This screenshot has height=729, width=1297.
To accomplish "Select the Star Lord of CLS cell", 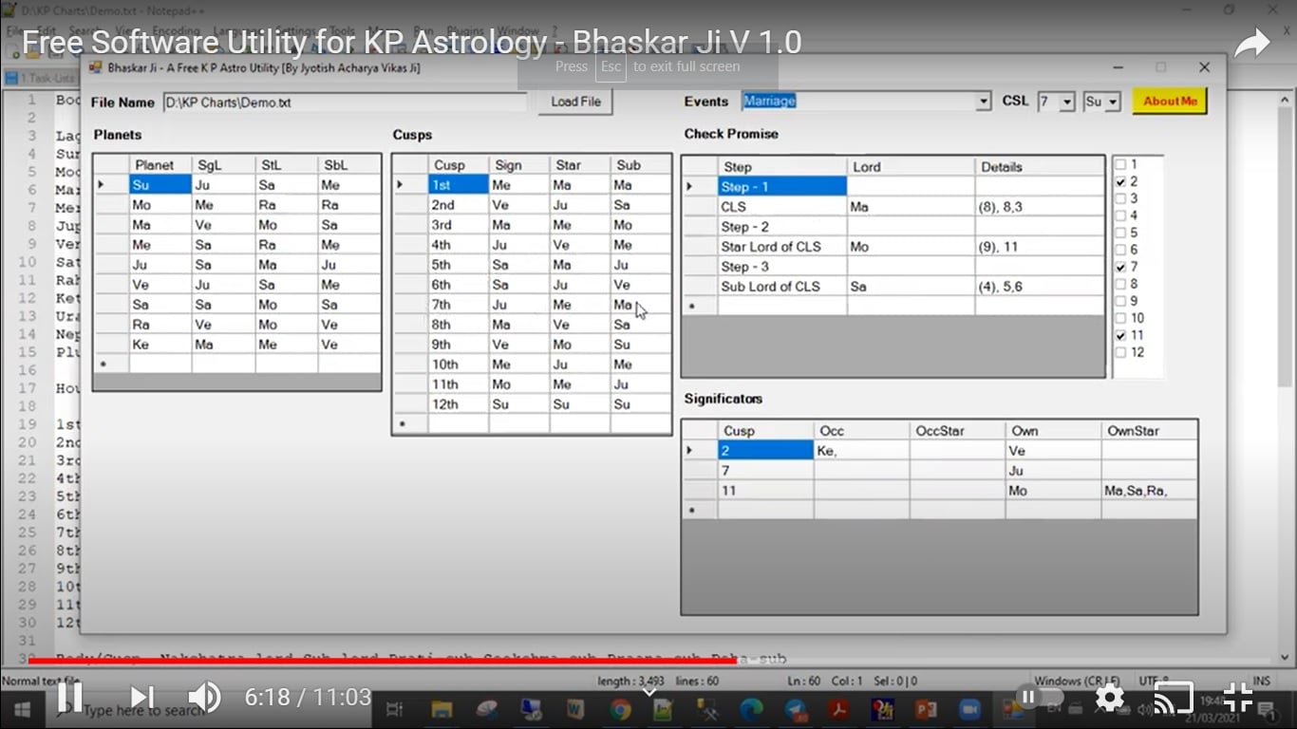I will point(782,247).
